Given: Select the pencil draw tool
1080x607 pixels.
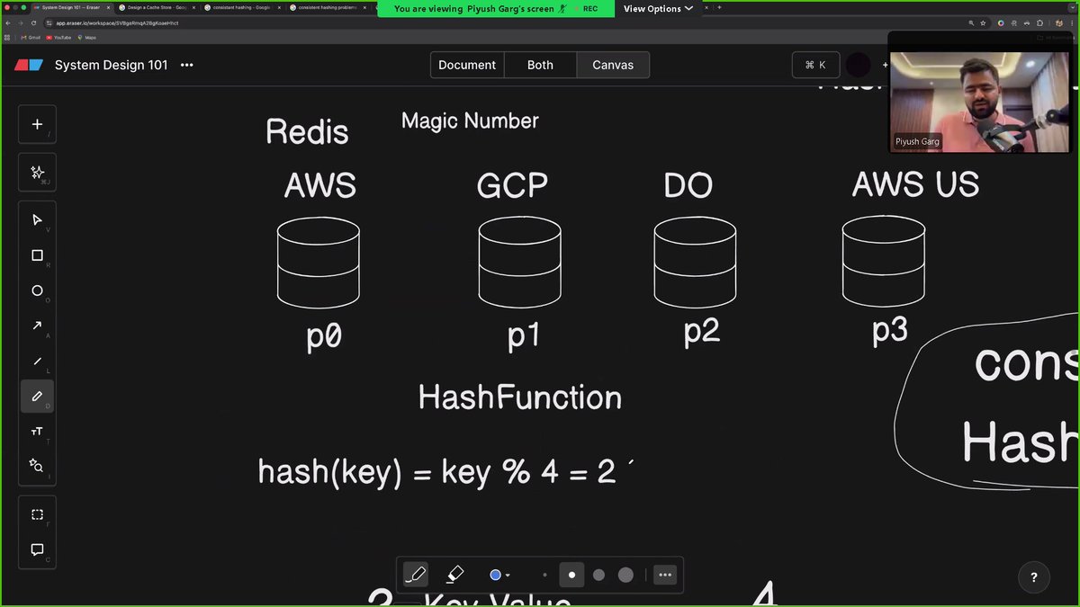Looking at the screenshot, I should click(x=37, y=396).
